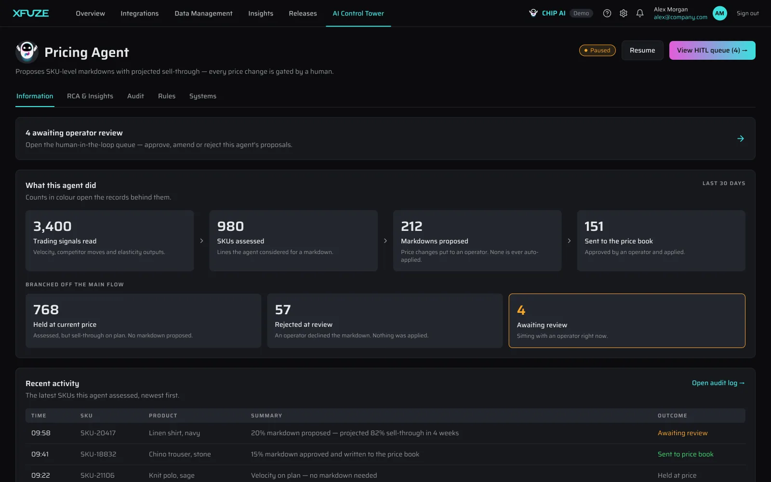Image resolution: width=771 pixels, height=482 pixels.
Task: Switch to the Rules tab
Action: pyautogui.click(x=167, y=96)
